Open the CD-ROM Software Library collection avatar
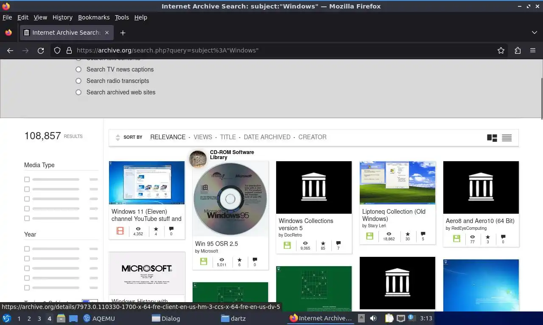The image size is (543, 325). (198, 159)
